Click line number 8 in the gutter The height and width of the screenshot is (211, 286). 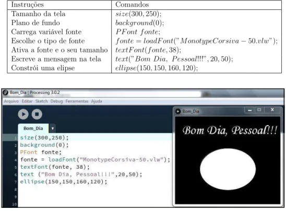[16, 189]
